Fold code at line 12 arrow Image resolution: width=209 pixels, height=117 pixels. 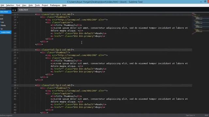tap(18, 14)
